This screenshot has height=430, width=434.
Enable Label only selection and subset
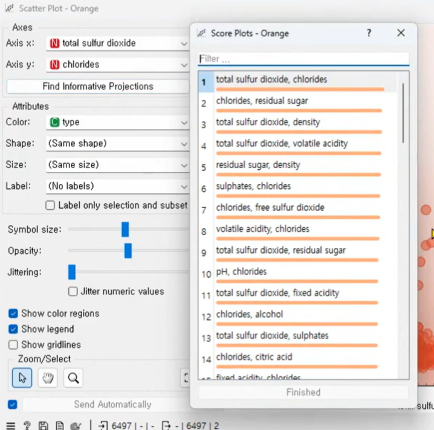(x=50, y=206)
